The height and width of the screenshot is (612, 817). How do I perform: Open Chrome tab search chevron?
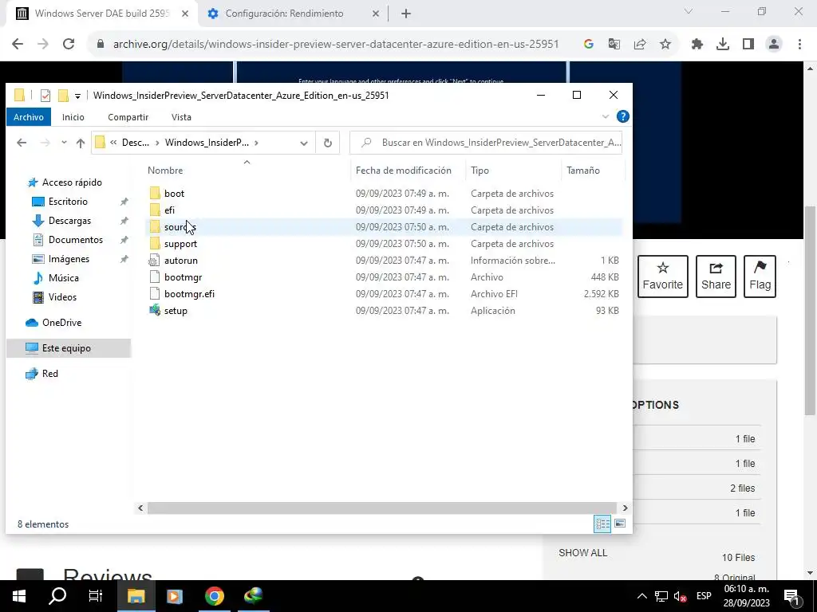pos(689,11)
